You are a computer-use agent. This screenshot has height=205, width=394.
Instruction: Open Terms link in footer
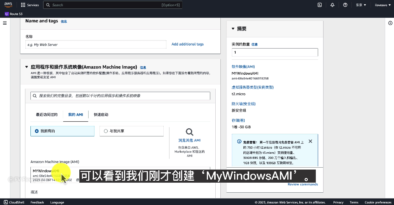pos(354,202)
